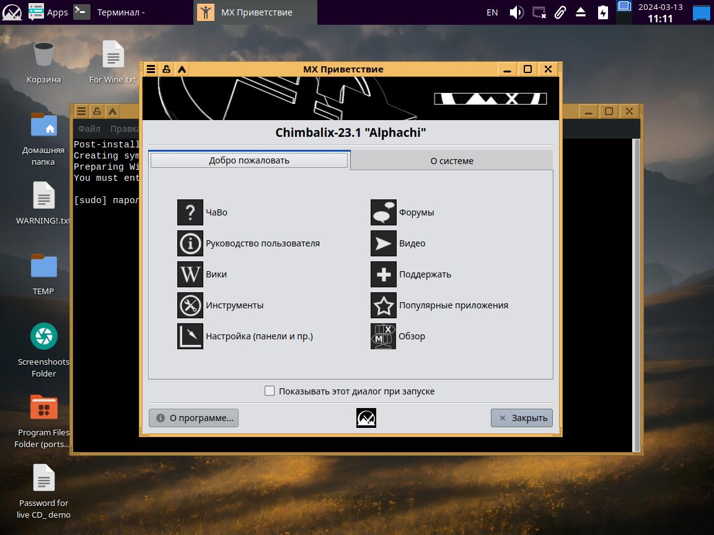Open the Руководство пользователя text link

(263, 243)
